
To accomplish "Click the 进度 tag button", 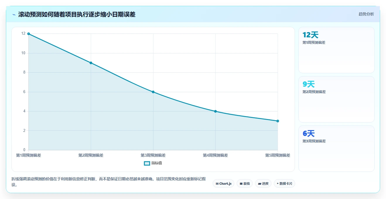I will tap(263, 184).
